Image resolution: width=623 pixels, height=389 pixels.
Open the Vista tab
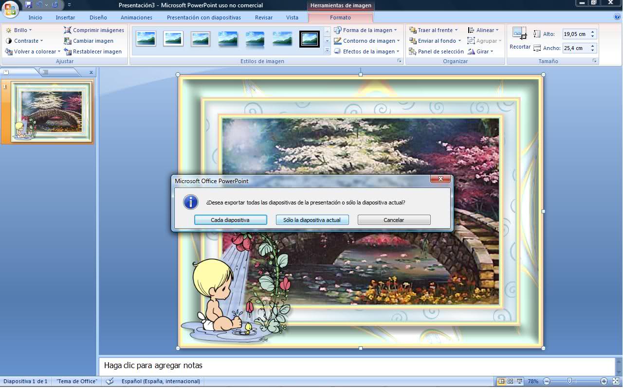point(293,17)
